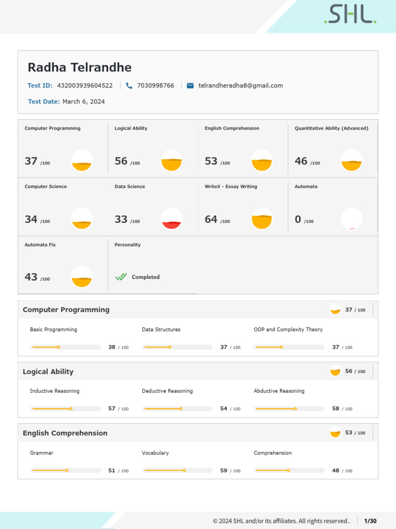The height and width of the screenshot is (529, 396).
Task: Click the phone icon beside 7030998766
Action: pos(129,86)
